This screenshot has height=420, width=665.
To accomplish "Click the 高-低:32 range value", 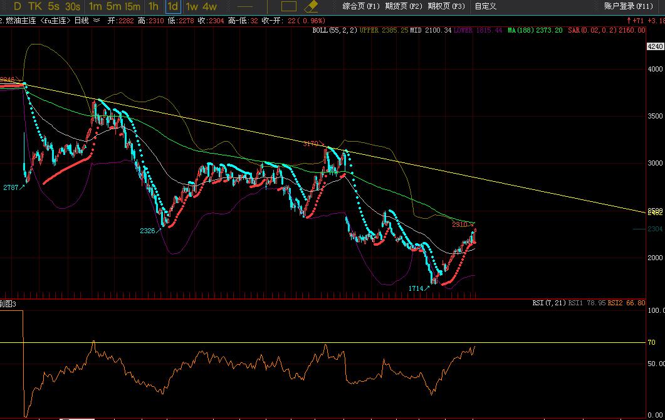I will click(x=243, y=20).
